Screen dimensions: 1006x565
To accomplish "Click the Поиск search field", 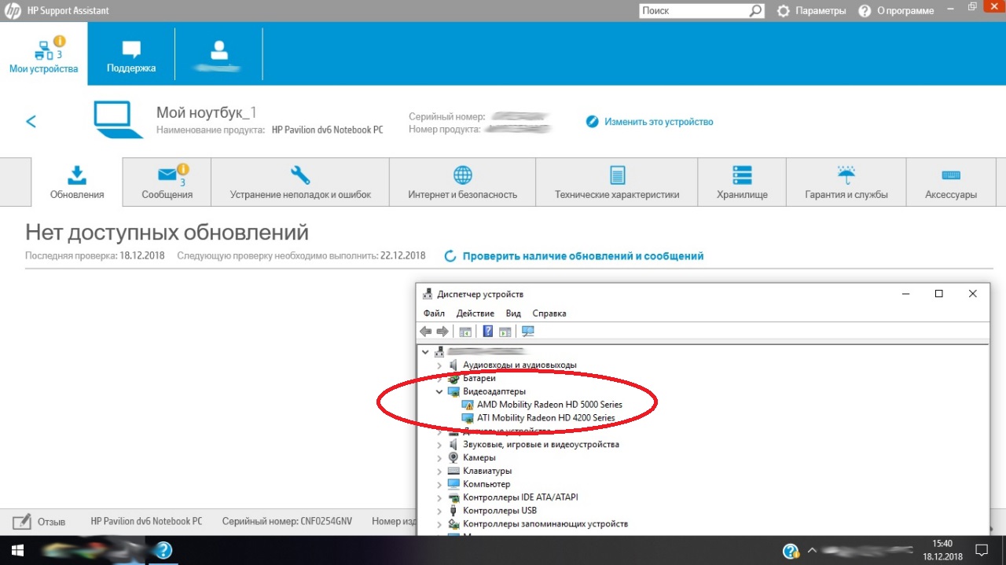I will point(692,11).
